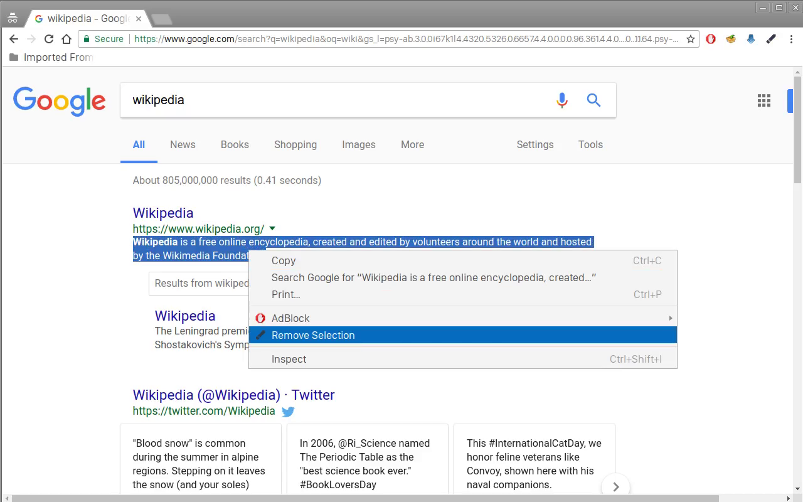This screenshot has width=803, height=502.
Task: Click the browser forward arrow
Action: 31,39
